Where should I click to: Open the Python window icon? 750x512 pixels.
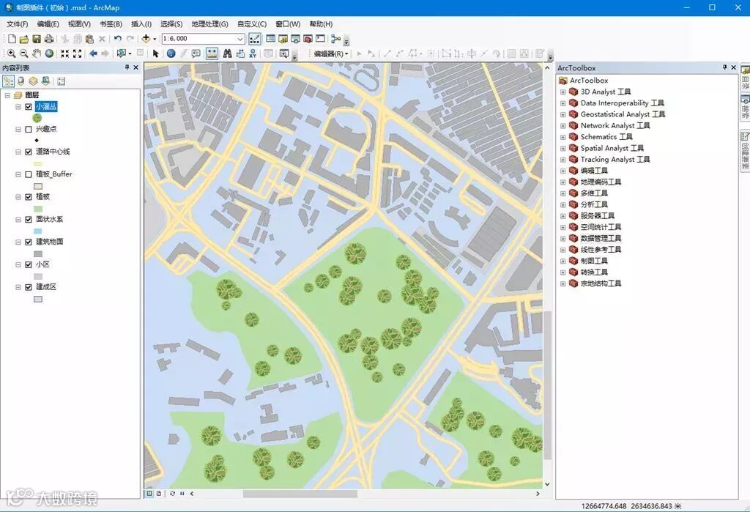(x=321, y=39)
